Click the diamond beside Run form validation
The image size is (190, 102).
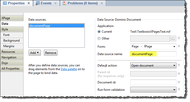pos(179,89)
